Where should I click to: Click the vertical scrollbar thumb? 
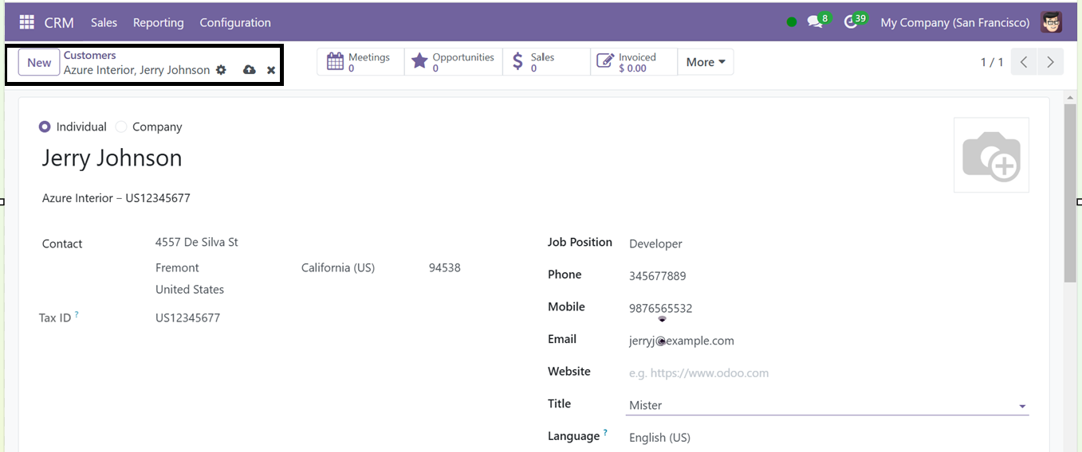1070,193
